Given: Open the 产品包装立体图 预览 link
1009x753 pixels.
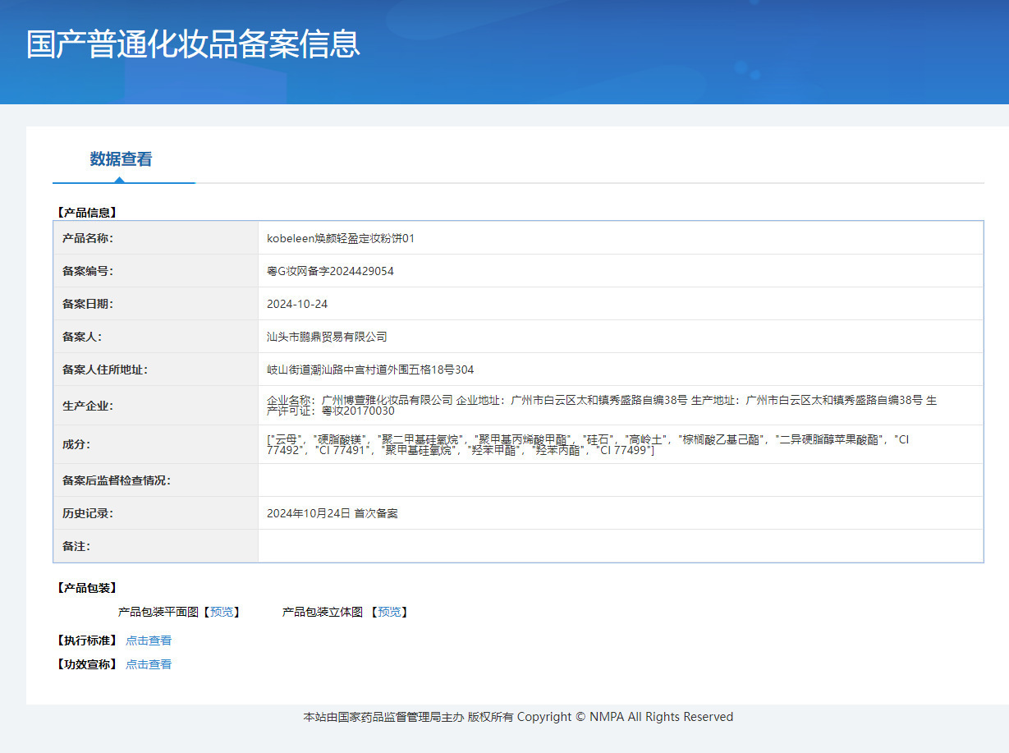Looking at the screenshot, I should coord(389,612).
